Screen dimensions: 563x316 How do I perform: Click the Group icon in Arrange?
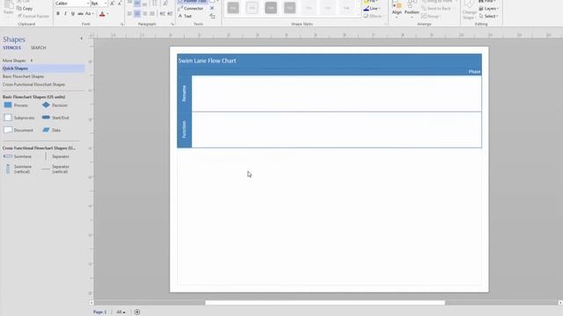pos(430,16)
